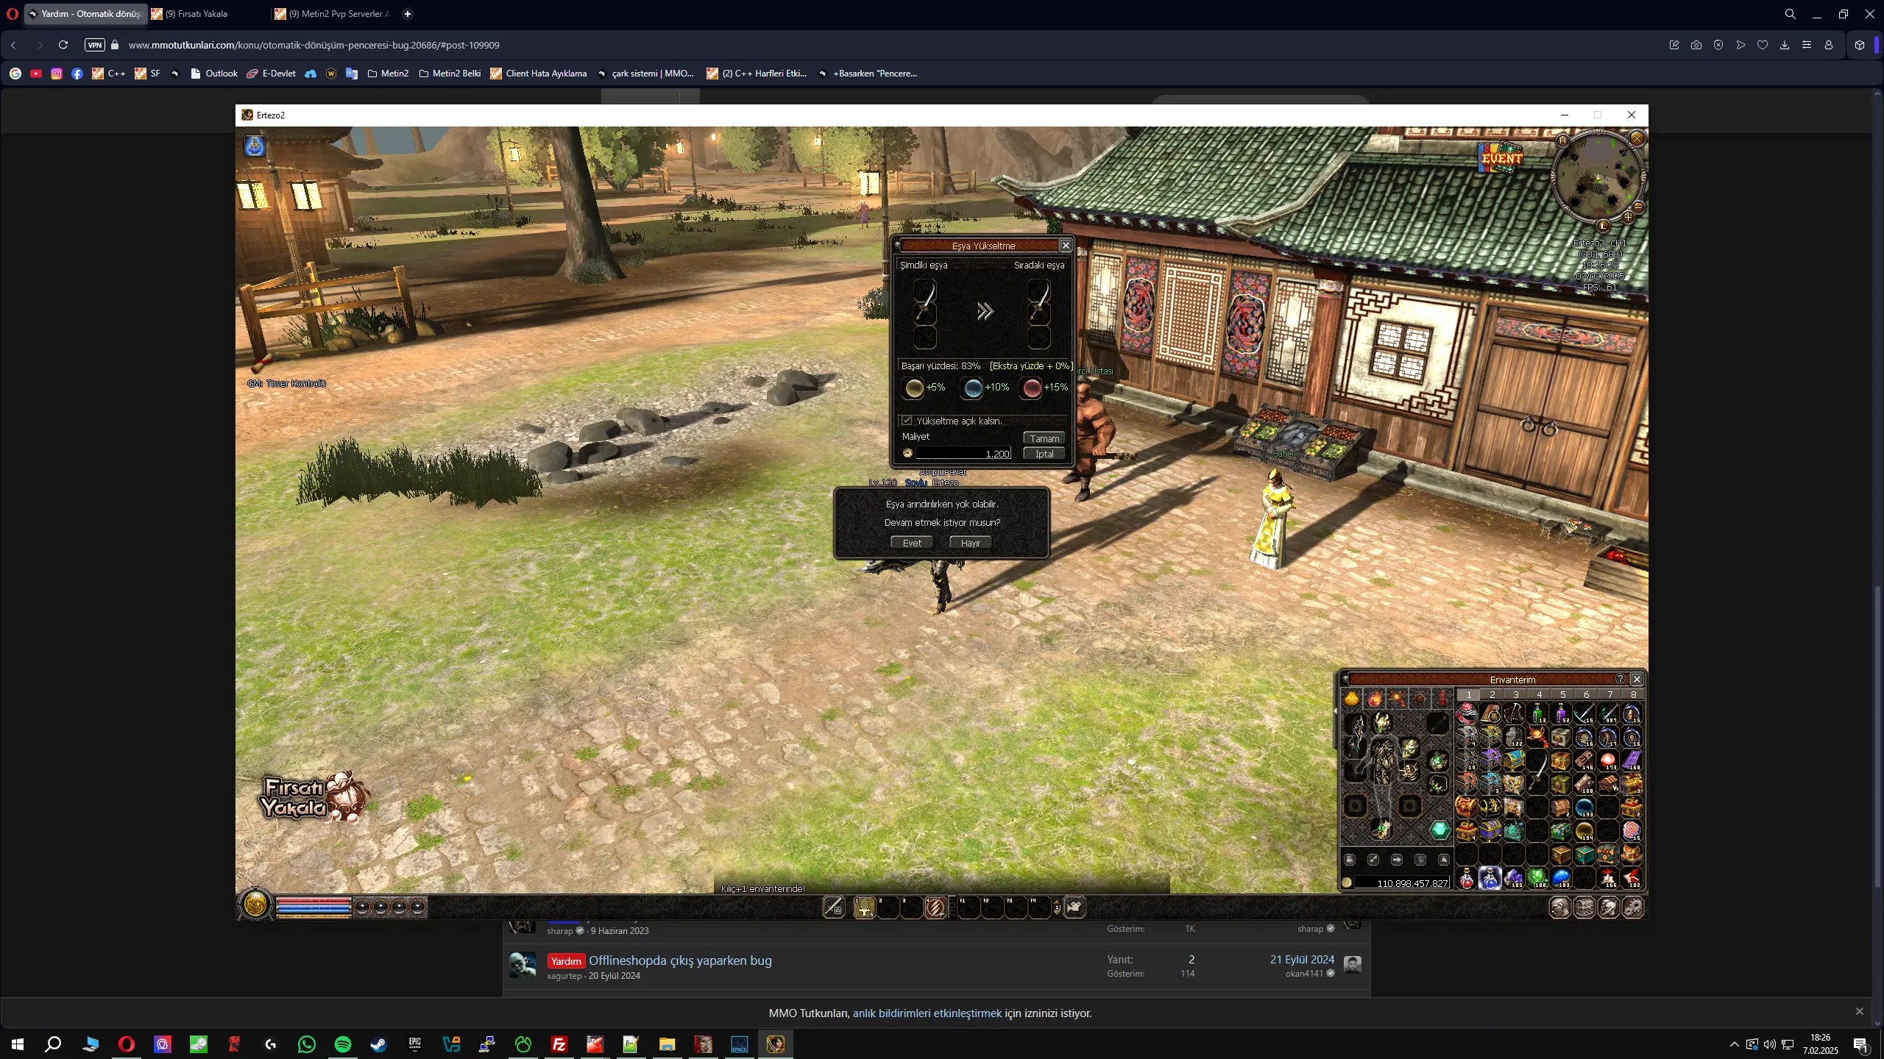Open a new browser tab with the plus button

click(407, 14)
